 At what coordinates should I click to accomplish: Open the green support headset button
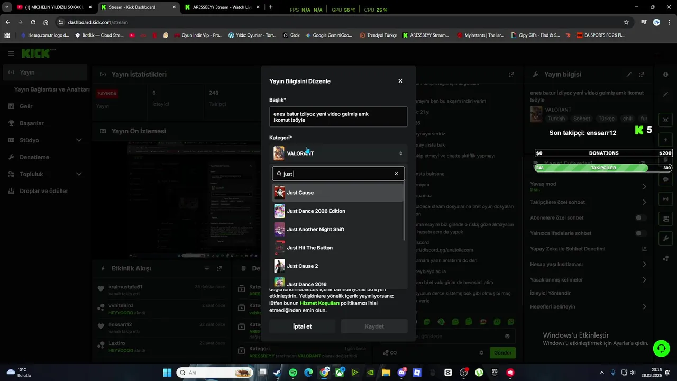pos(661,348)
